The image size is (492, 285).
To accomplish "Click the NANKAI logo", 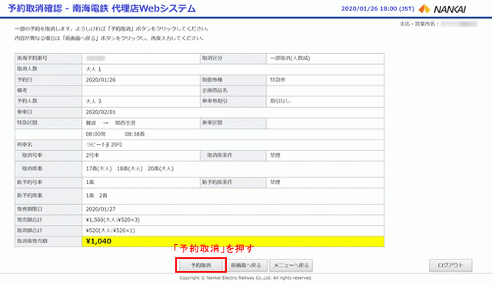I will [x=443, y=9].
